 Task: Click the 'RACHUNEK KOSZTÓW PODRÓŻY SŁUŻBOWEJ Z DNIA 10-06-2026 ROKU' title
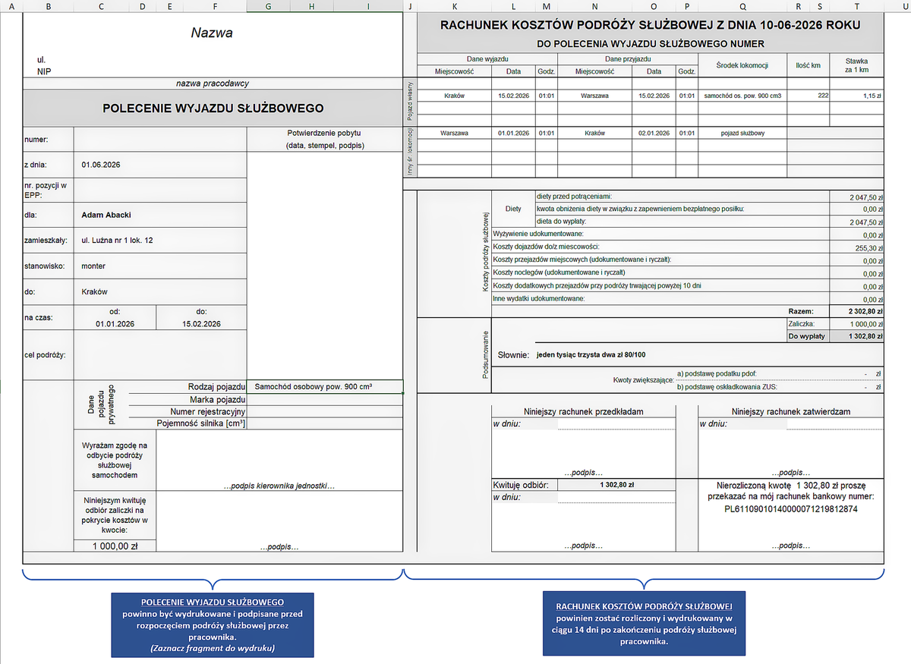pos(651,25)
